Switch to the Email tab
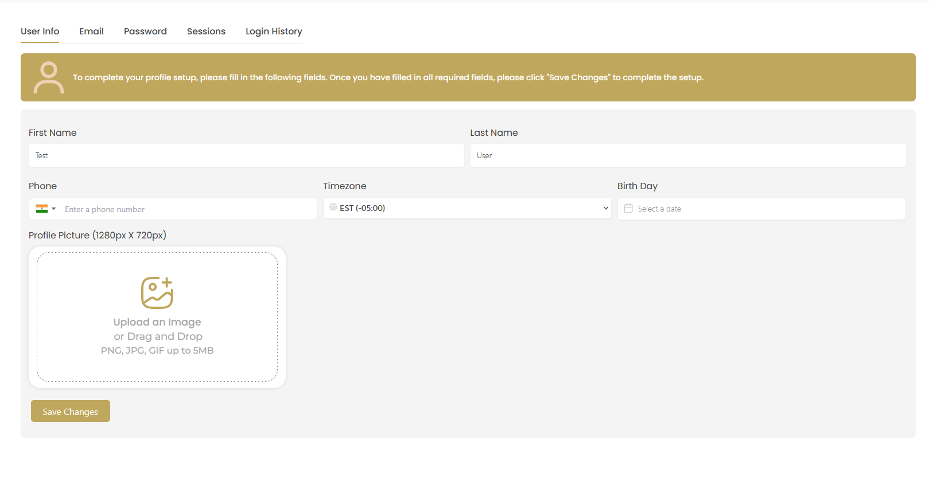 coord(91,32)
